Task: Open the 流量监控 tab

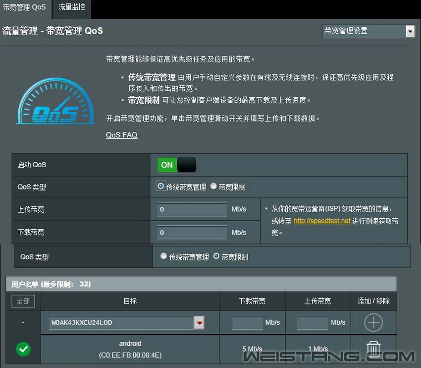Action: point(72,7)
